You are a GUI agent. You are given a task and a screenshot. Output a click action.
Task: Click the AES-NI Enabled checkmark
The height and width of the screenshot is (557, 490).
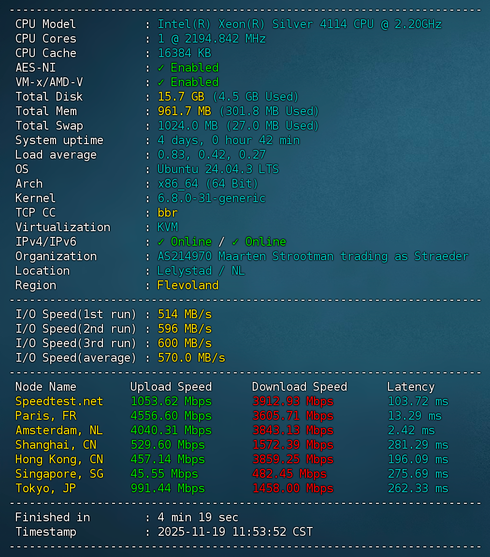pyautogui.click(x=161, y=68)
